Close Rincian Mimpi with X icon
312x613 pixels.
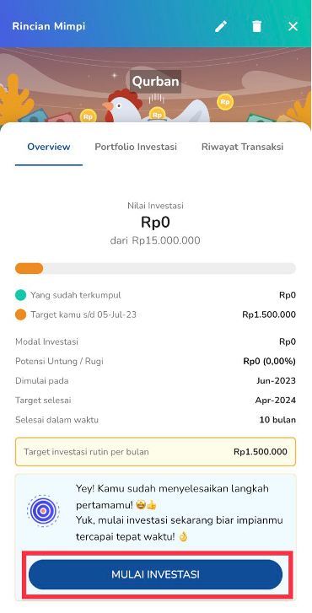293,26
